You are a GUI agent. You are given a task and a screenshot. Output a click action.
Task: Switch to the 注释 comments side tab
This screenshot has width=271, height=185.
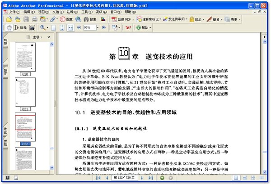click(5, 143)
